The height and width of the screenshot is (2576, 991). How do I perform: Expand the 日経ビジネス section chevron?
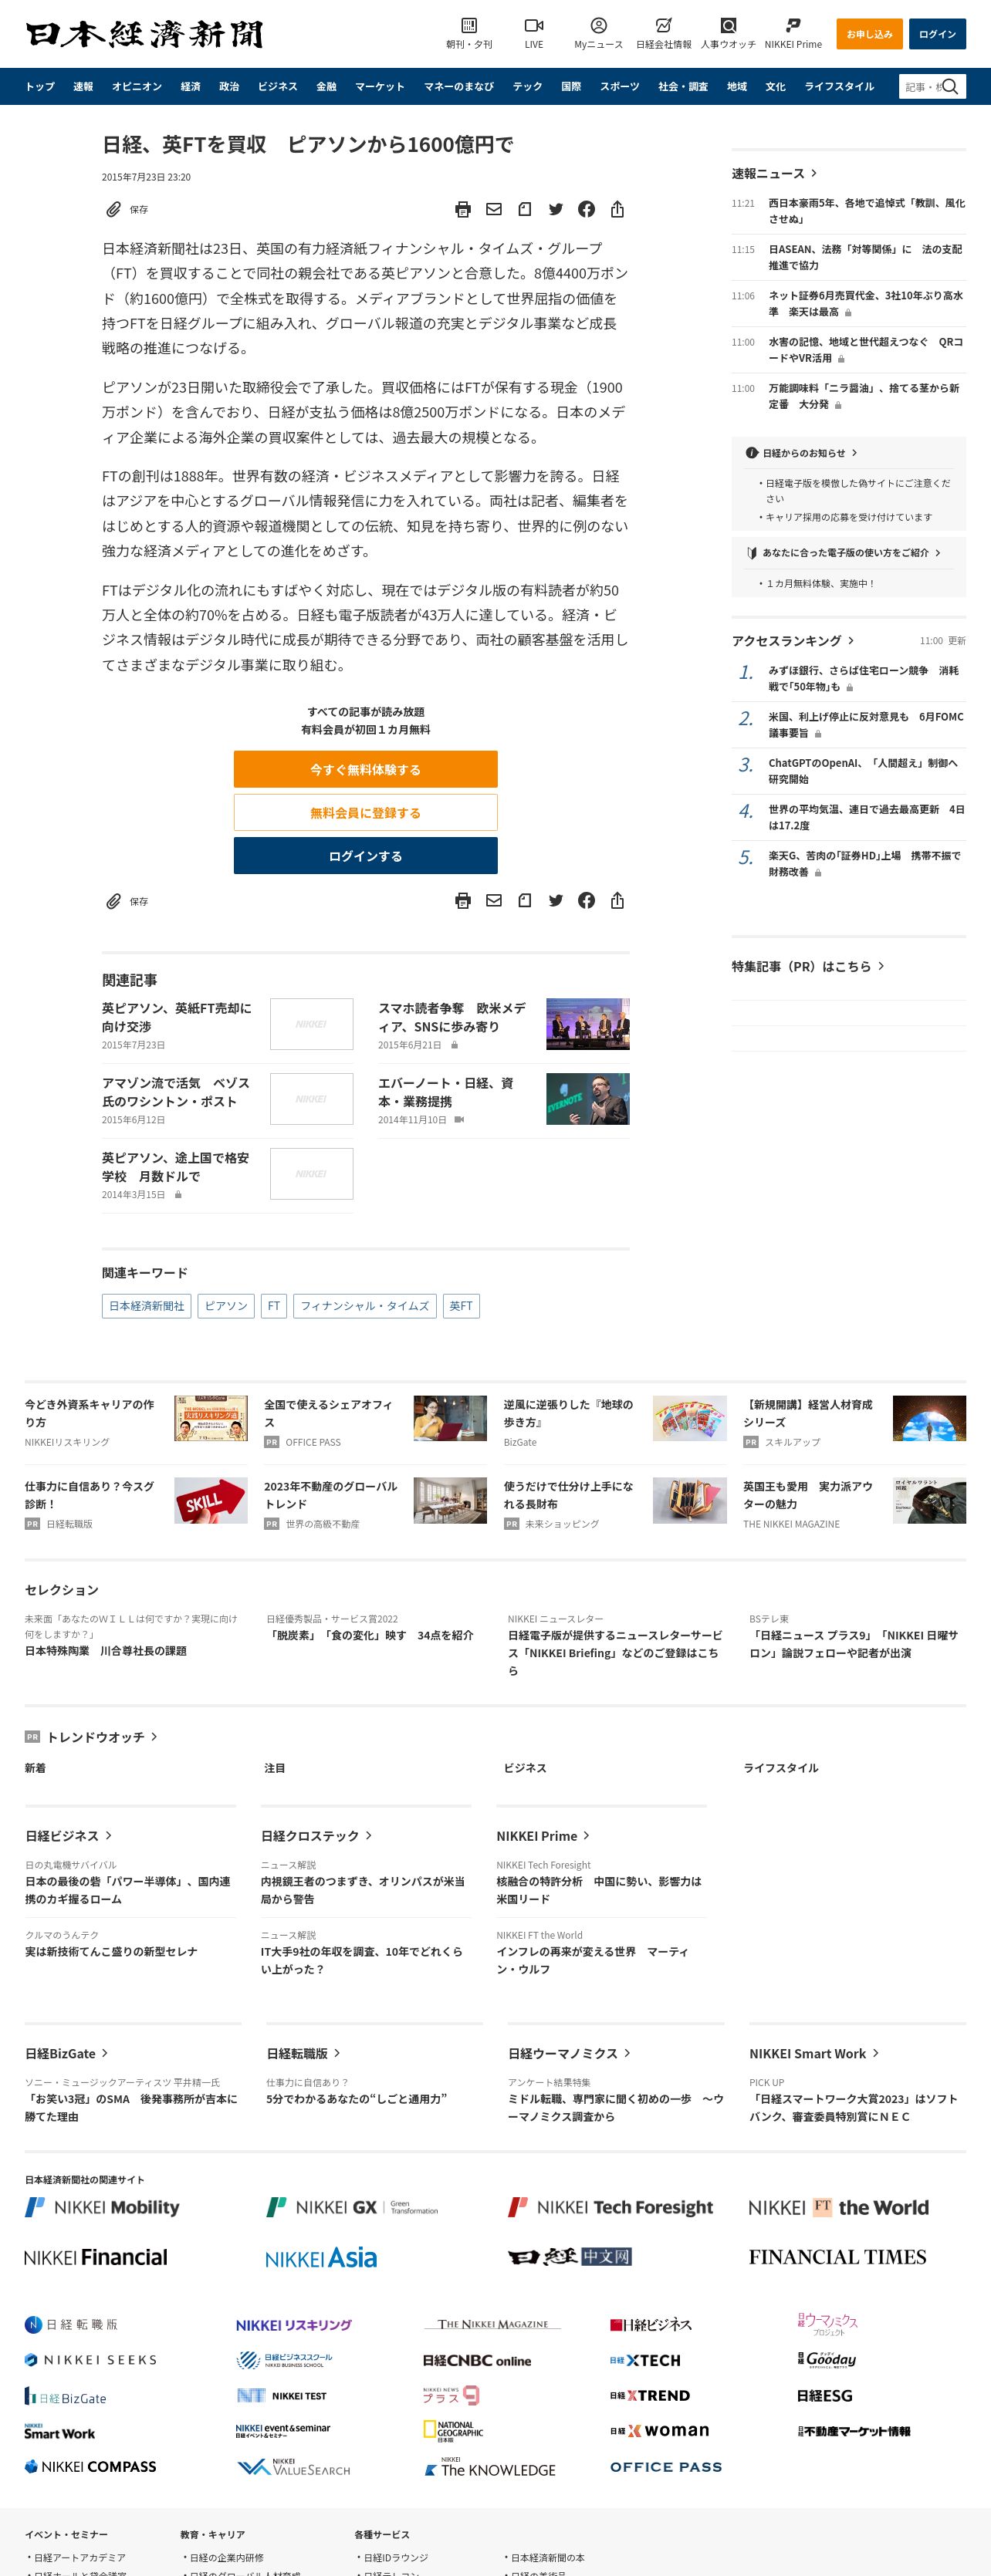(109, 1836)
